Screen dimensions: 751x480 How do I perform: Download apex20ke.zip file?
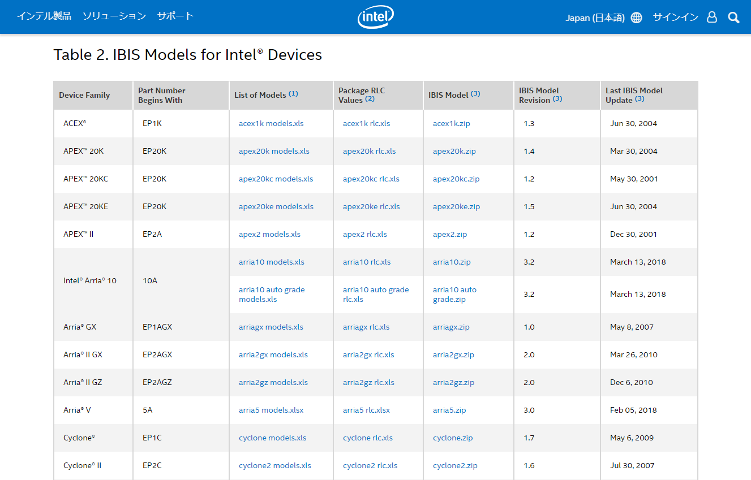[456, 206]
